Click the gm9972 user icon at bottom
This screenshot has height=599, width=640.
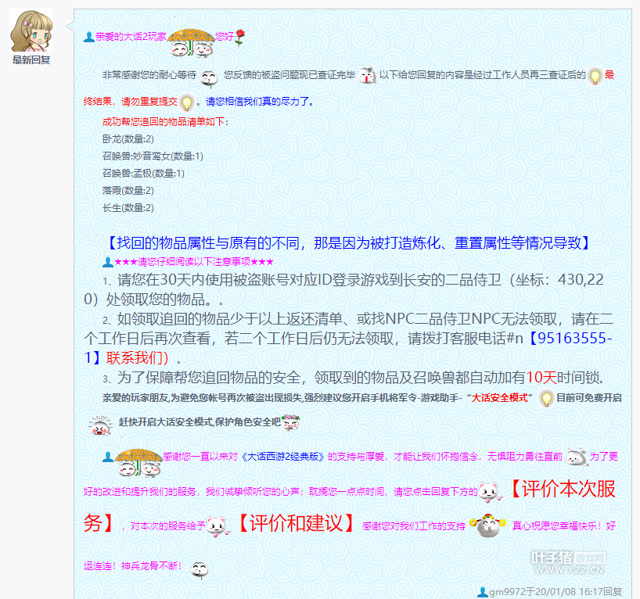483,592
